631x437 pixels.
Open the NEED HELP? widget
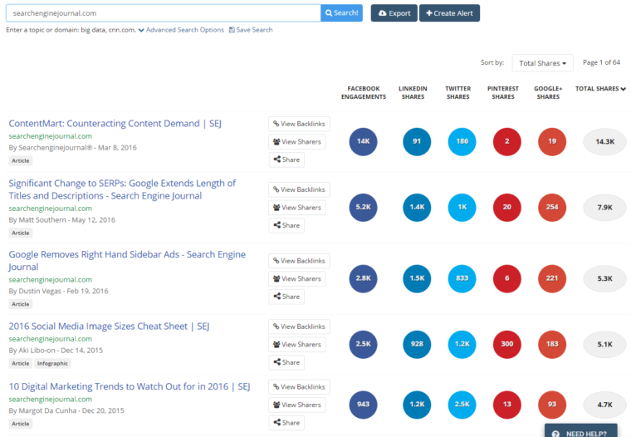[581, 431]
